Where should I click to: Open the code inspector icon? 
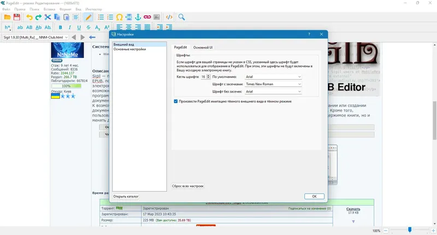169,17
